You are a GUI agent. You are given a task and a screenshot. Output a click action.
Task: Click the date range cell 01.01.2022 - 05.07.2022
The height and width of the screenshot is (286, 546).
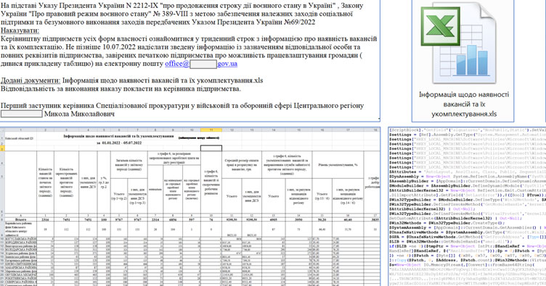click(x=119, y=143)
